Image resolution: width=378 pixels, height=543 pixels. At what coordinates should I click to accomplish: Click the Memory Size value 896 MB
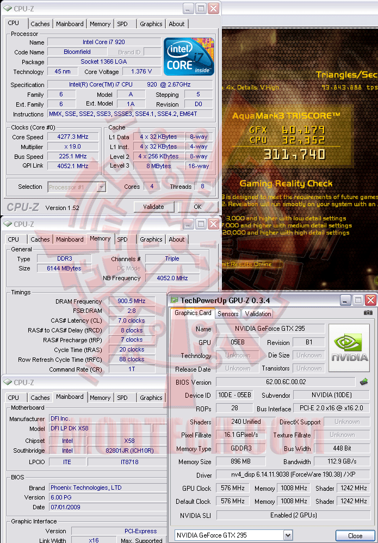click(240, 461)
